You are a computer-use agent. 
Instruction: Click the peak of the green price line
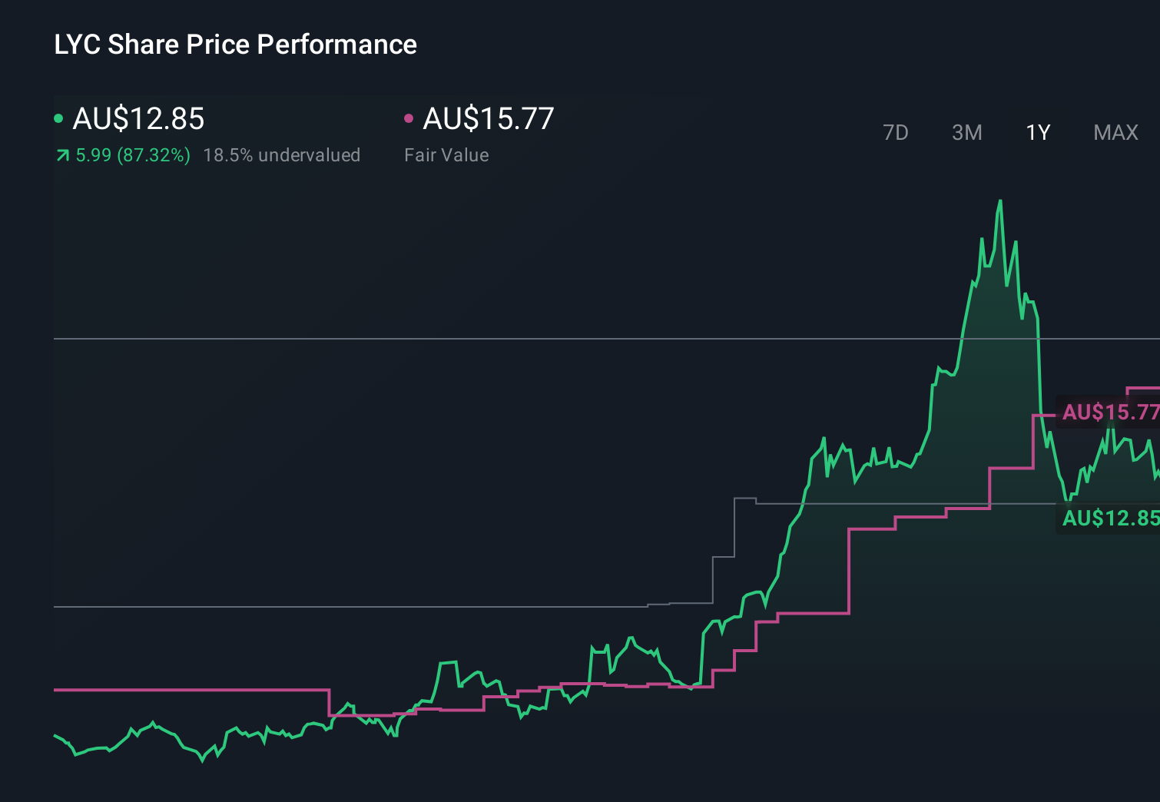click(1001, 201)
